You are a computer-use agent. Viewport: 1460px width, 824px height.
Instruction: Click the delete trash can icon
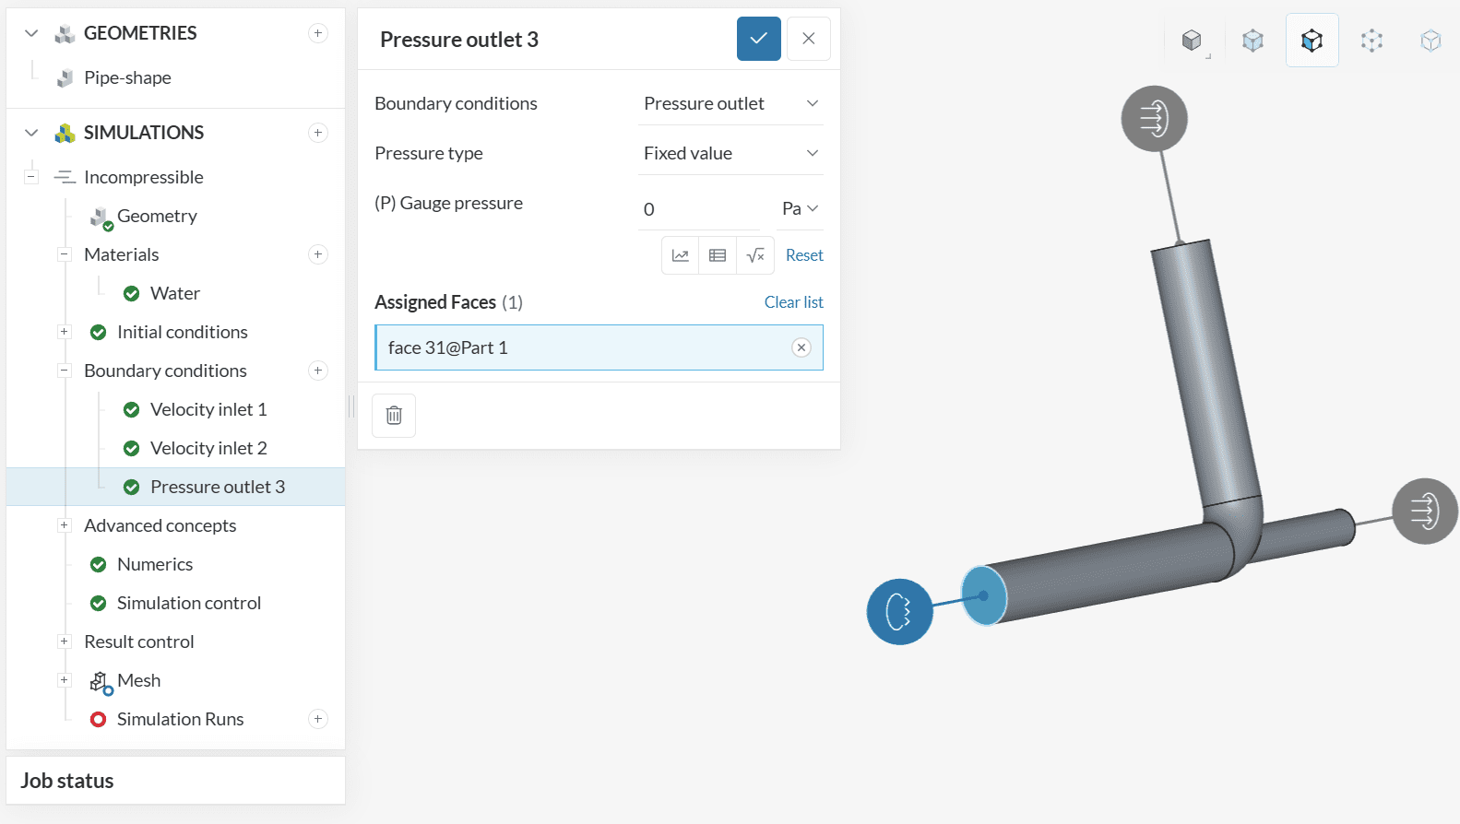pos(394,416)
